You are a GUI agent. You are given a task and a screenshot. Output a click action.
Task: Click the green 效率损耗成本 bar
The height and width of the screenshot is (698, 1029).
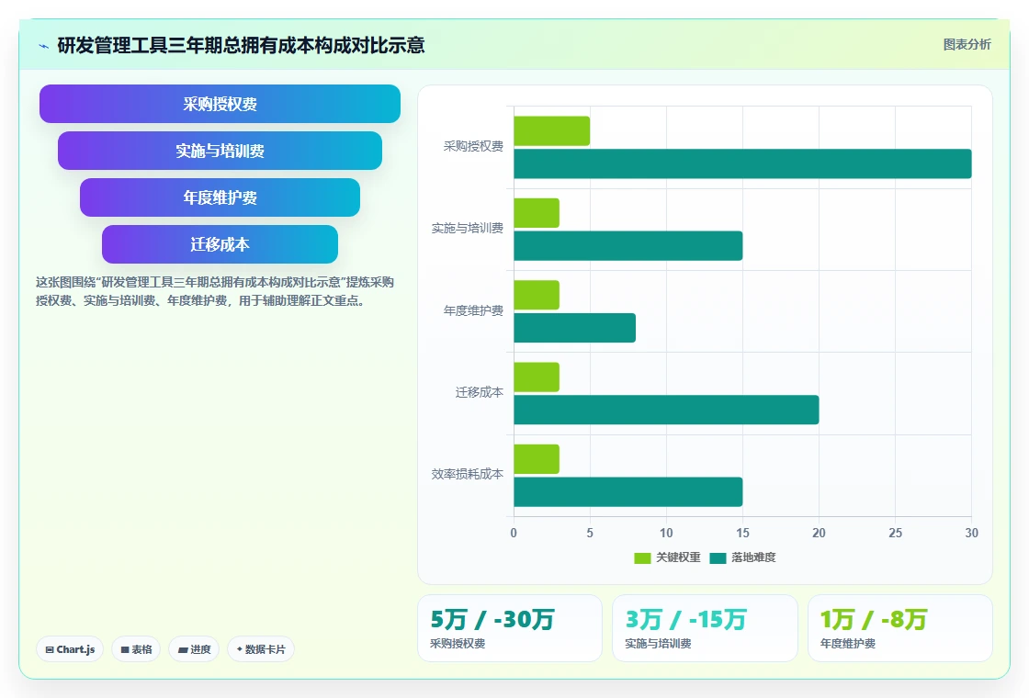pos(537,459)
